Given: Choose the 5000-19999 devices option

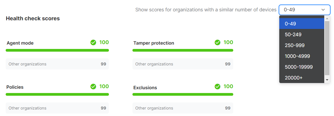Looking at the screenshot, I should pos(302,67).
